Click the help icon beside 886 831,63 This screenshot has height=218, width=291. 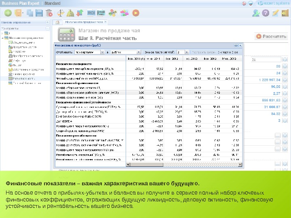click(285, 100)
